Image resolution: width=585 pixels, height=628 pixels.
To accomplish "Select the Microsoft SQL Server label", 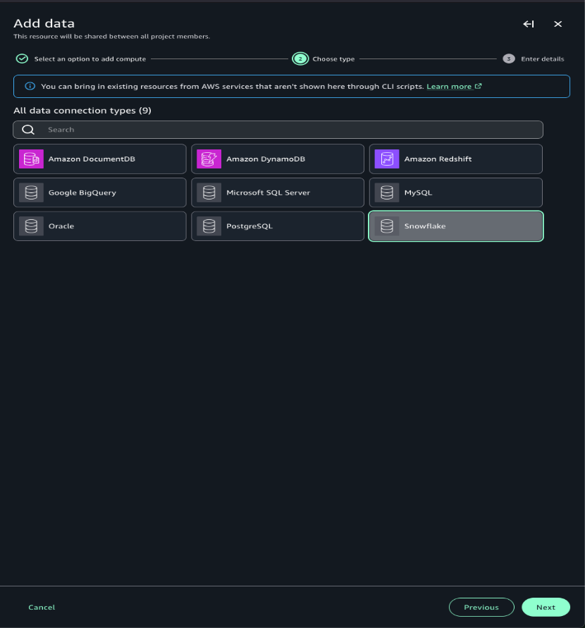I will (x=269, y=192).
